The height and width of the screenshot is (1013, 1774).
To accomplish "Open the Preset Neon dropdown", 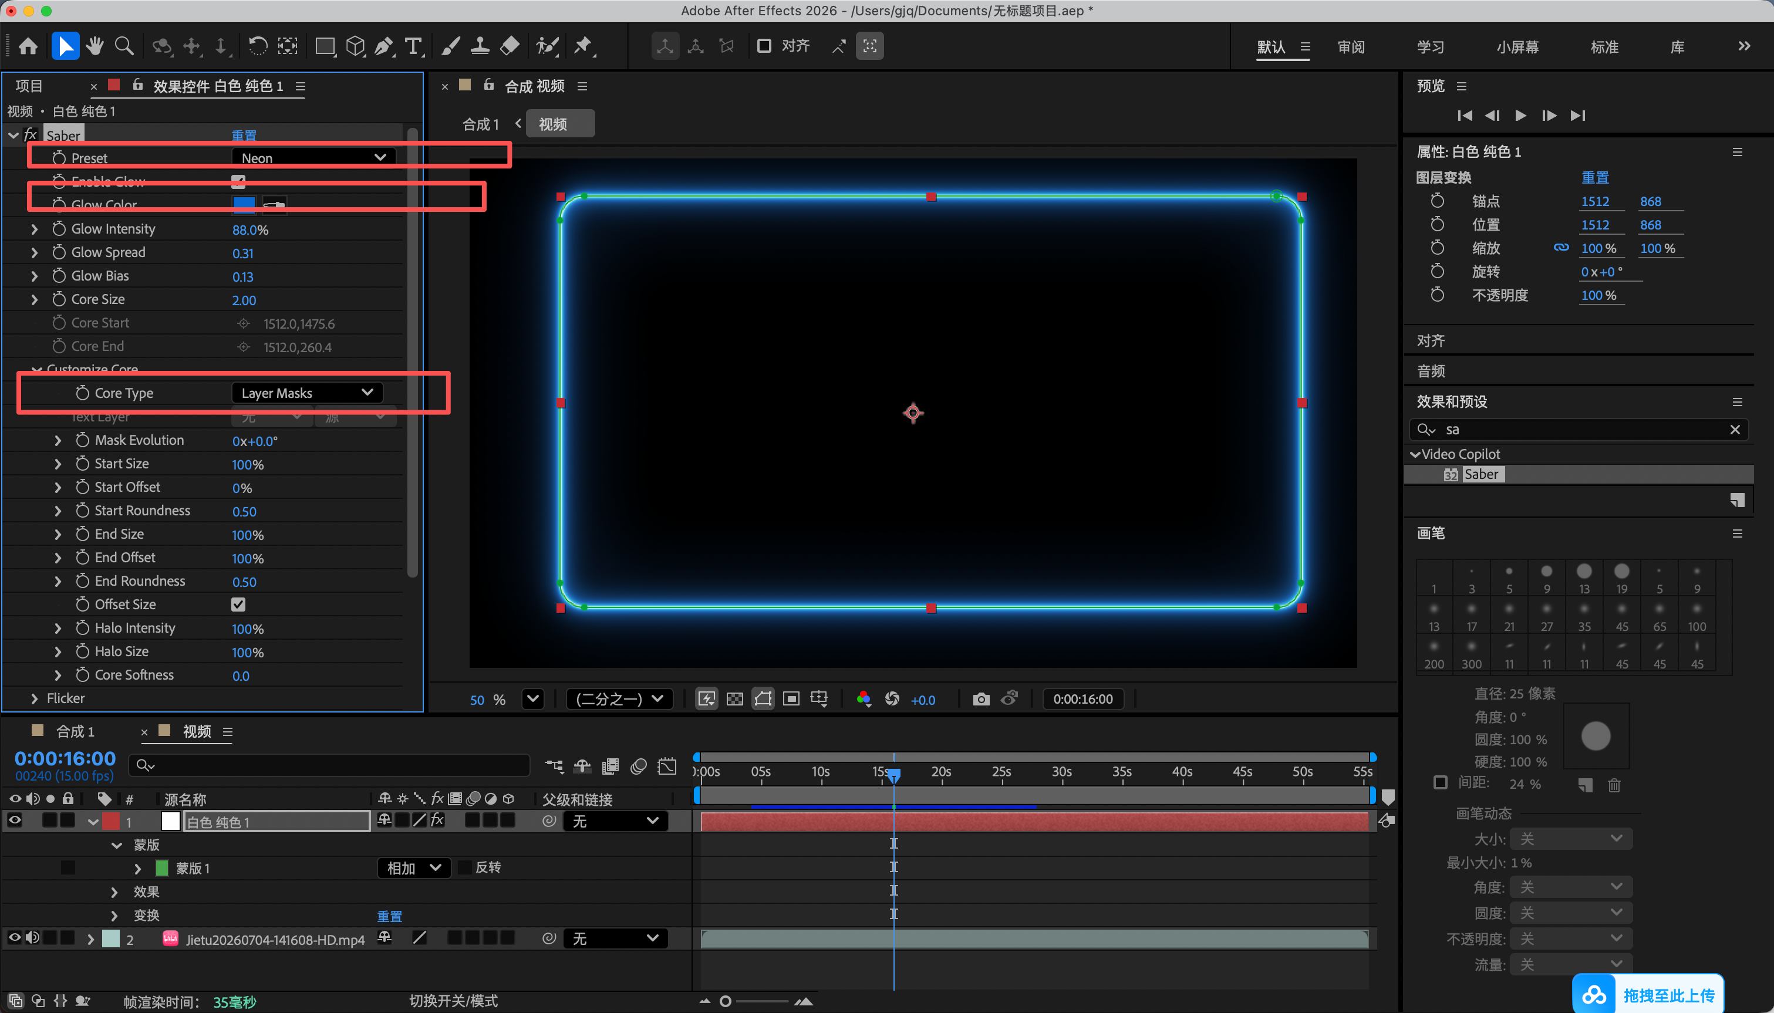I will pyautogui.click(x=313, y=157).
